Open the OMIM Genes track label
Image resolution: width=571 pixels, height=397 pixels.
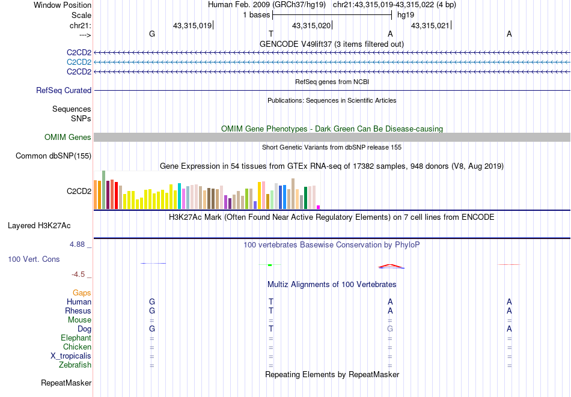click(67, 137)
